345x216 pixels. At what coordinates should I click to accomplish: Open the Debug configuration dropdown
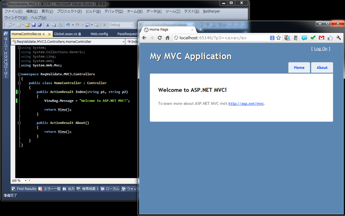121,25
